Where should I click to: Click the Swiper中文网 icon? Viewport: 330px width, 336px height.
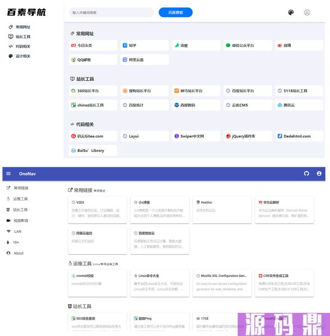[177, 136]
